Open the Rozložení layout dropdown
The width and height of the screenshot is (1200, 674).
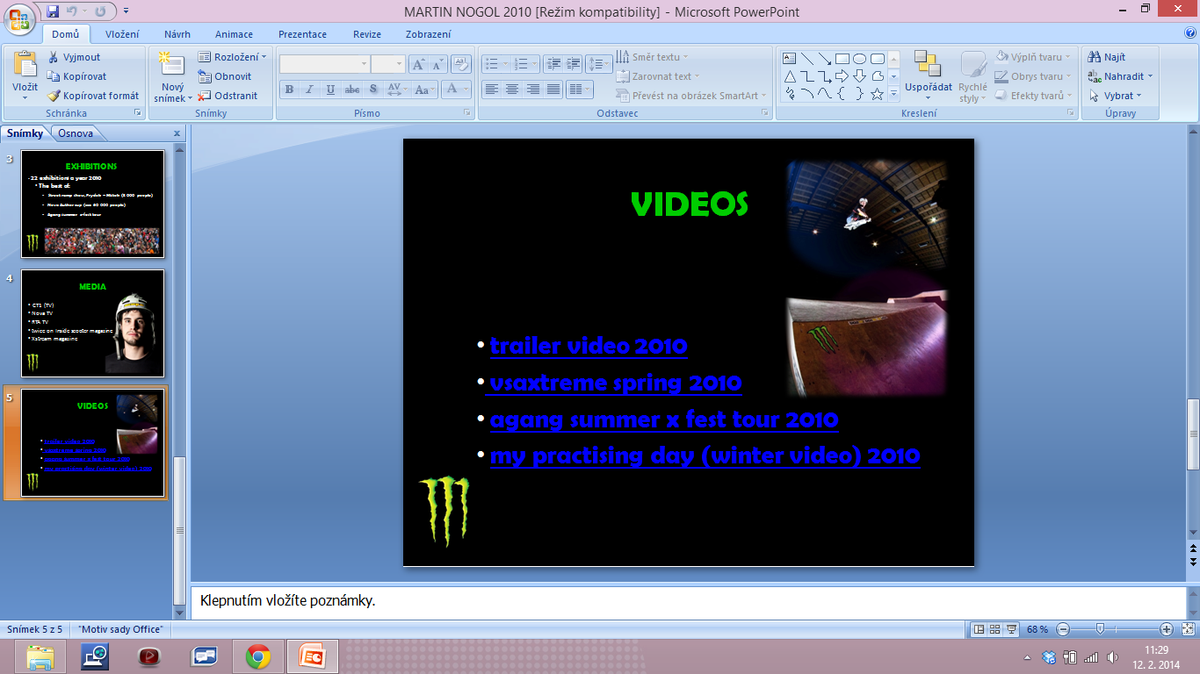tap(233, 57)
